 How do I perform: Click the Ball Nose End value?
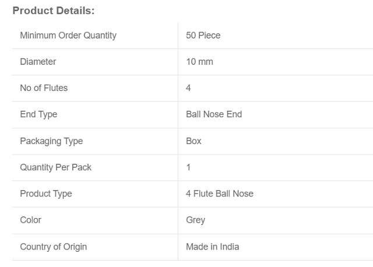[214, 114]
